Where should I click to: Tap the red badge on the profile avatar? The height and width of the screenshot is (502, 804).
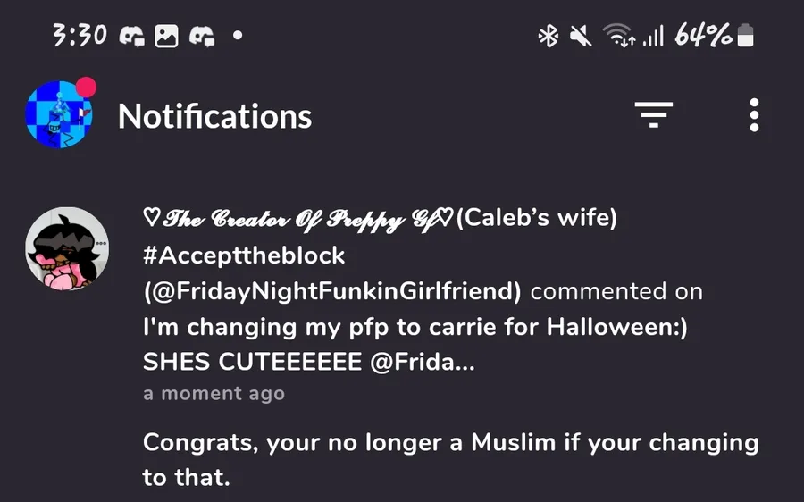(86, 88)
